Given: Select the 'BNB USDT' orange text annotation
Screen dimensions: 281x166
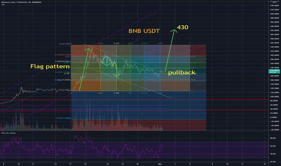Looking at the screenshot, I should coord(144,31).
